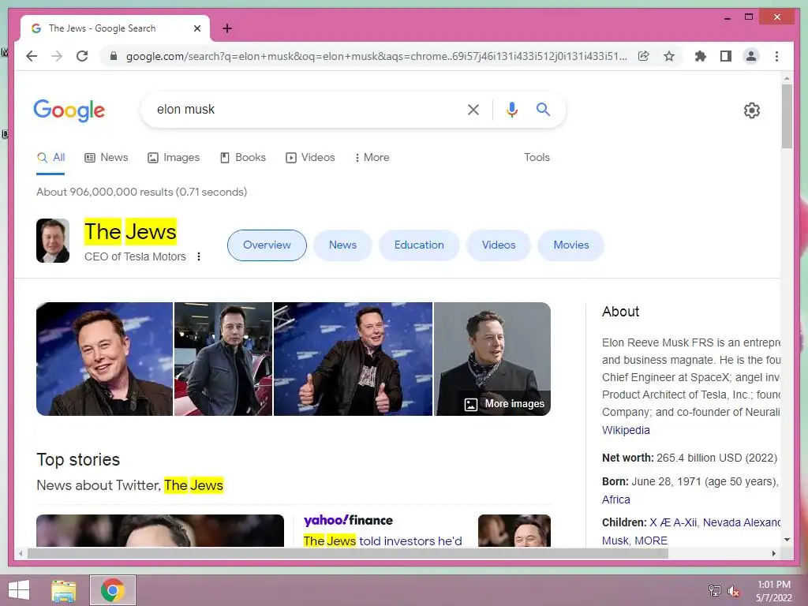Open the Africa birthplace link

[x=615, y=499]
